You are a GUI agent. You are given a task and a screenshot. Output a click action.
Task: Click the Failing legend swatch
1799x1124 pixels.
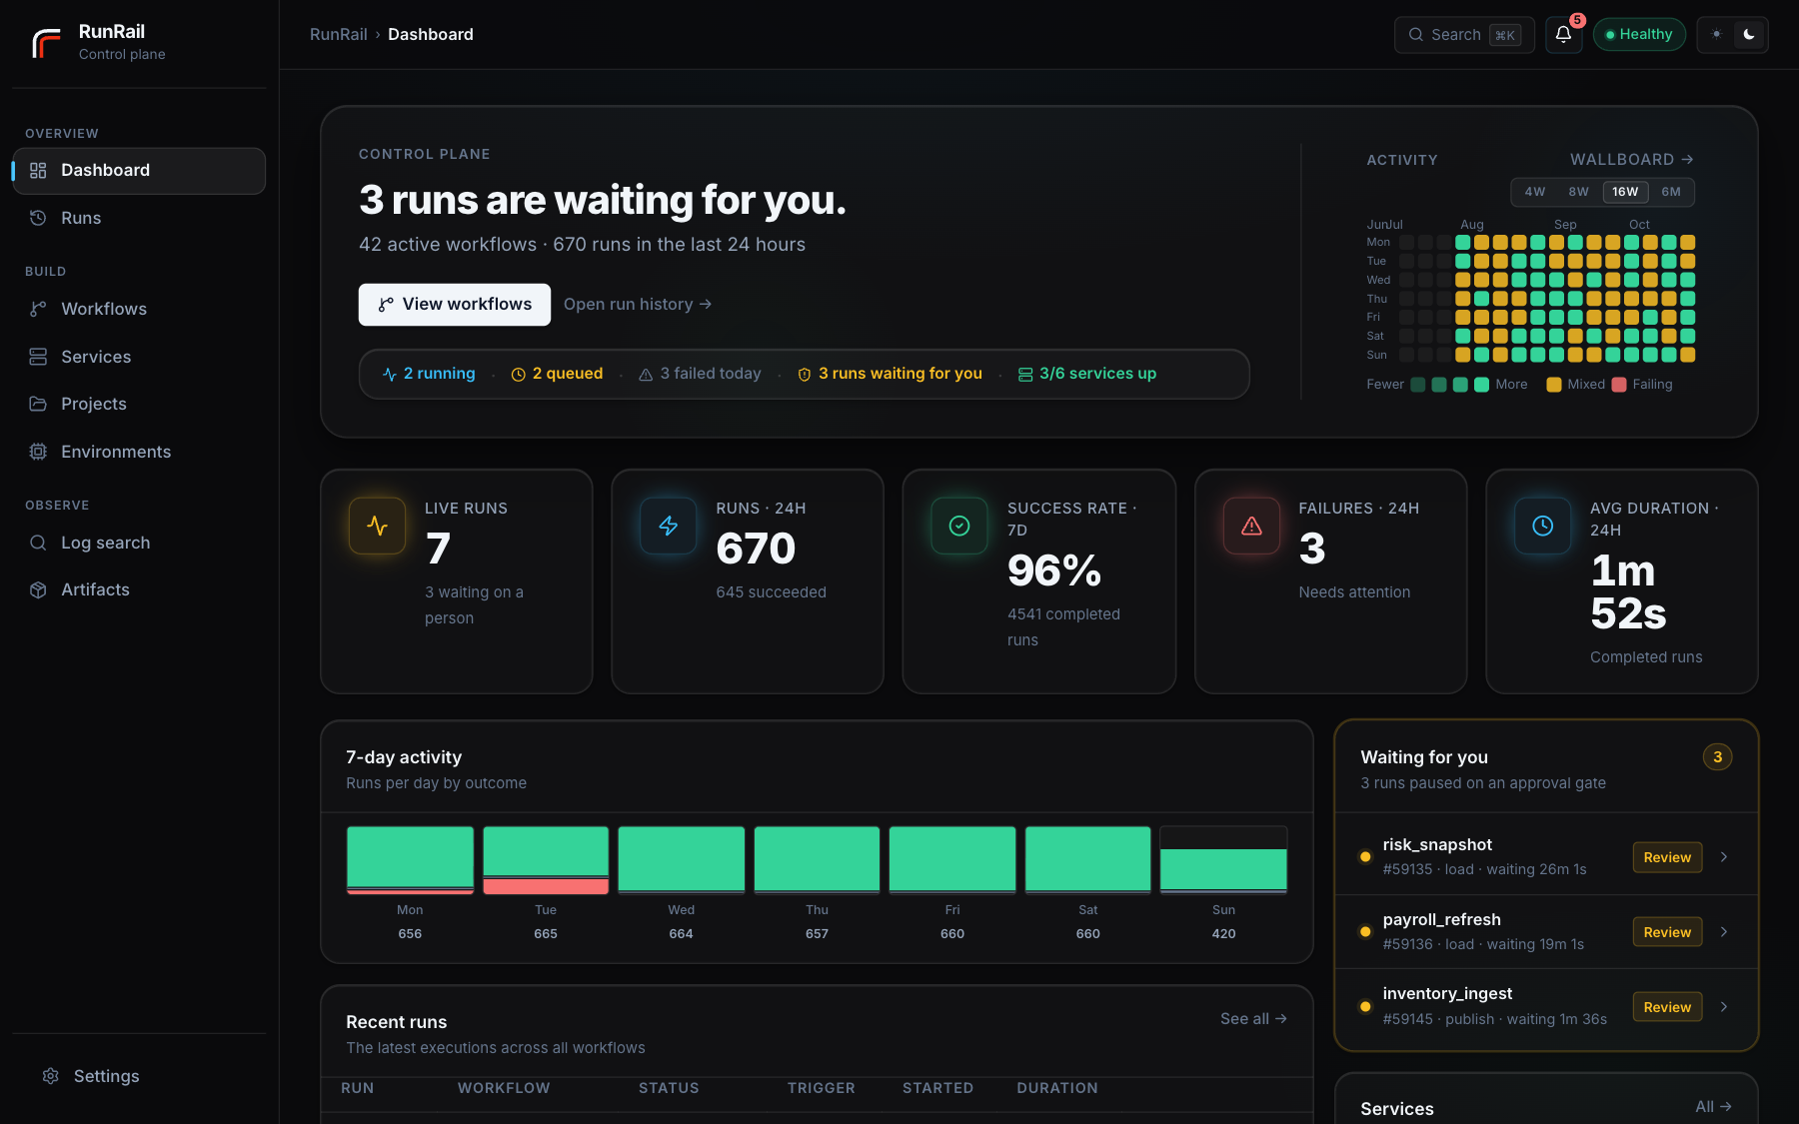[1619, 385]
